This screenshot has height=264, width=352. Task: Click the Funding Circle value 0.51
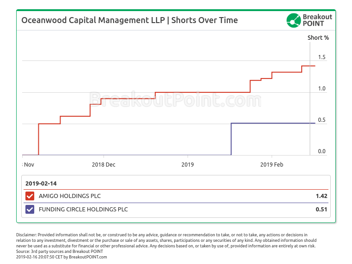[x=322, y=209]
